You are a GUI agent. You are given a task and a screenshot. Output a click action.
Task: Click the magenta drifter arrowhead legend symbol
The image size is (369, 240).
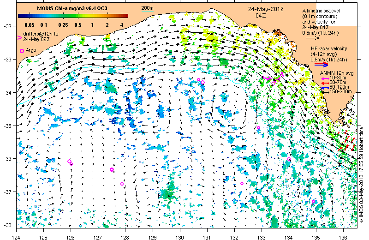20,37
